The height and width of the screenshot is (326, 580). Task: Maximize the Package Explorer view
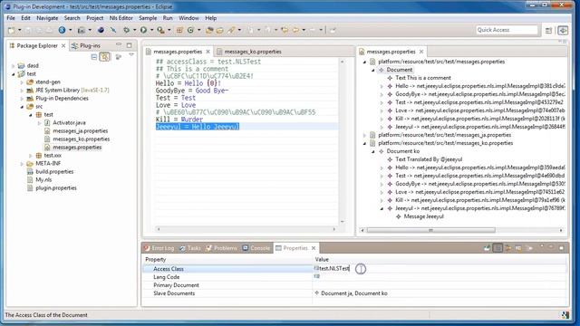coord(129,45)
